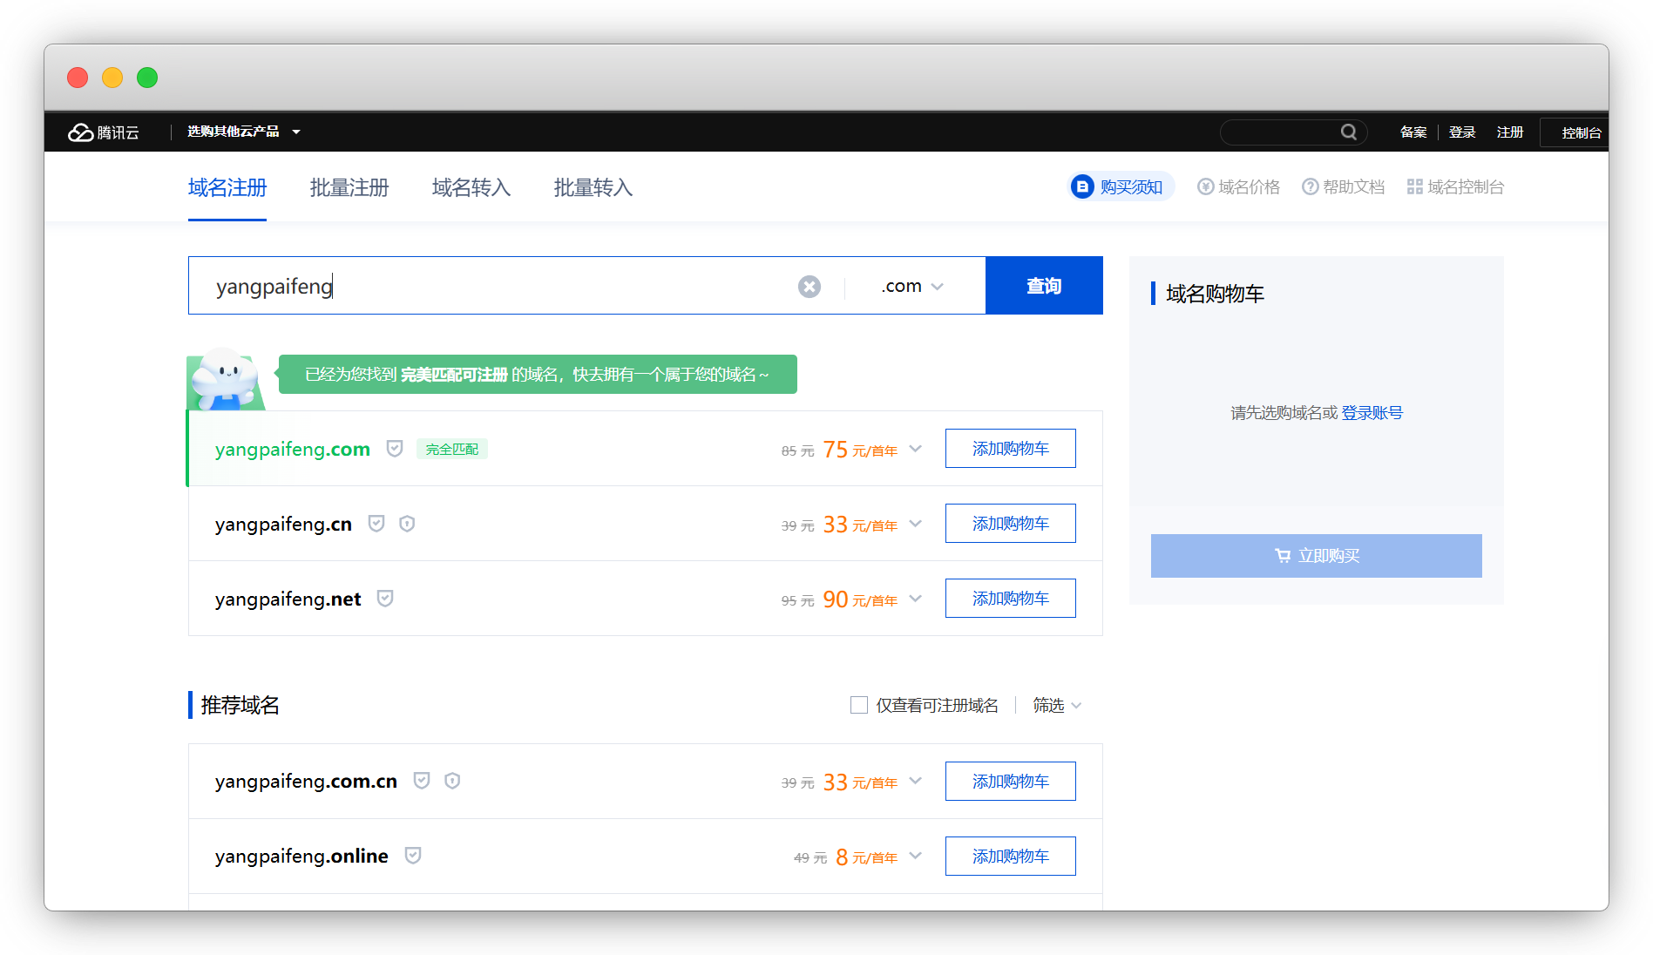Enable 仅查看可注册域名 checkbox
This screenshot has width=1653, height=955.
pyautogui.click(x=859, y=705)
